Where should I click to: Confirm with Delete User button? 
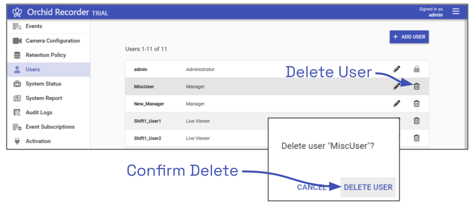tap(368, 187)
